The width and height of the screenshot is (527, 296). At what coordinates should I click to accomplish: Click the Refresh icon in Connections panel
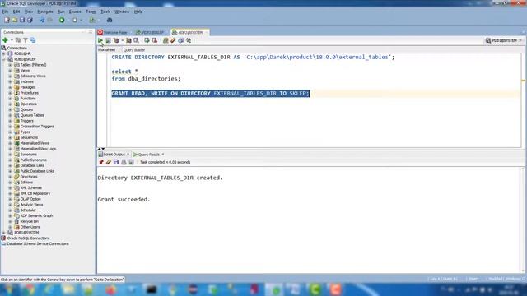[x=18, y=40]
